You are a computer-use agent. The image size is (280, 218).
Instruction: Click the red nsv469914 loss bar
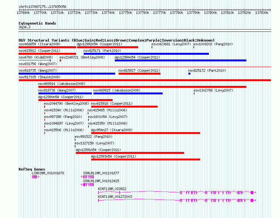pos(142,87)
